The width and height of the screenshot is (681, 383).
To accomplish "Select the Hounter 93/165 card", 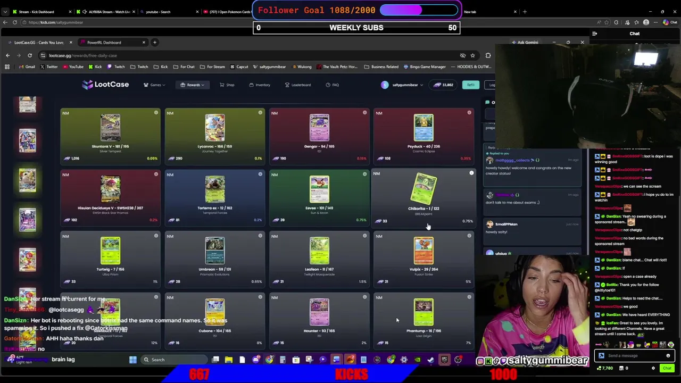I will pos(319,320).
